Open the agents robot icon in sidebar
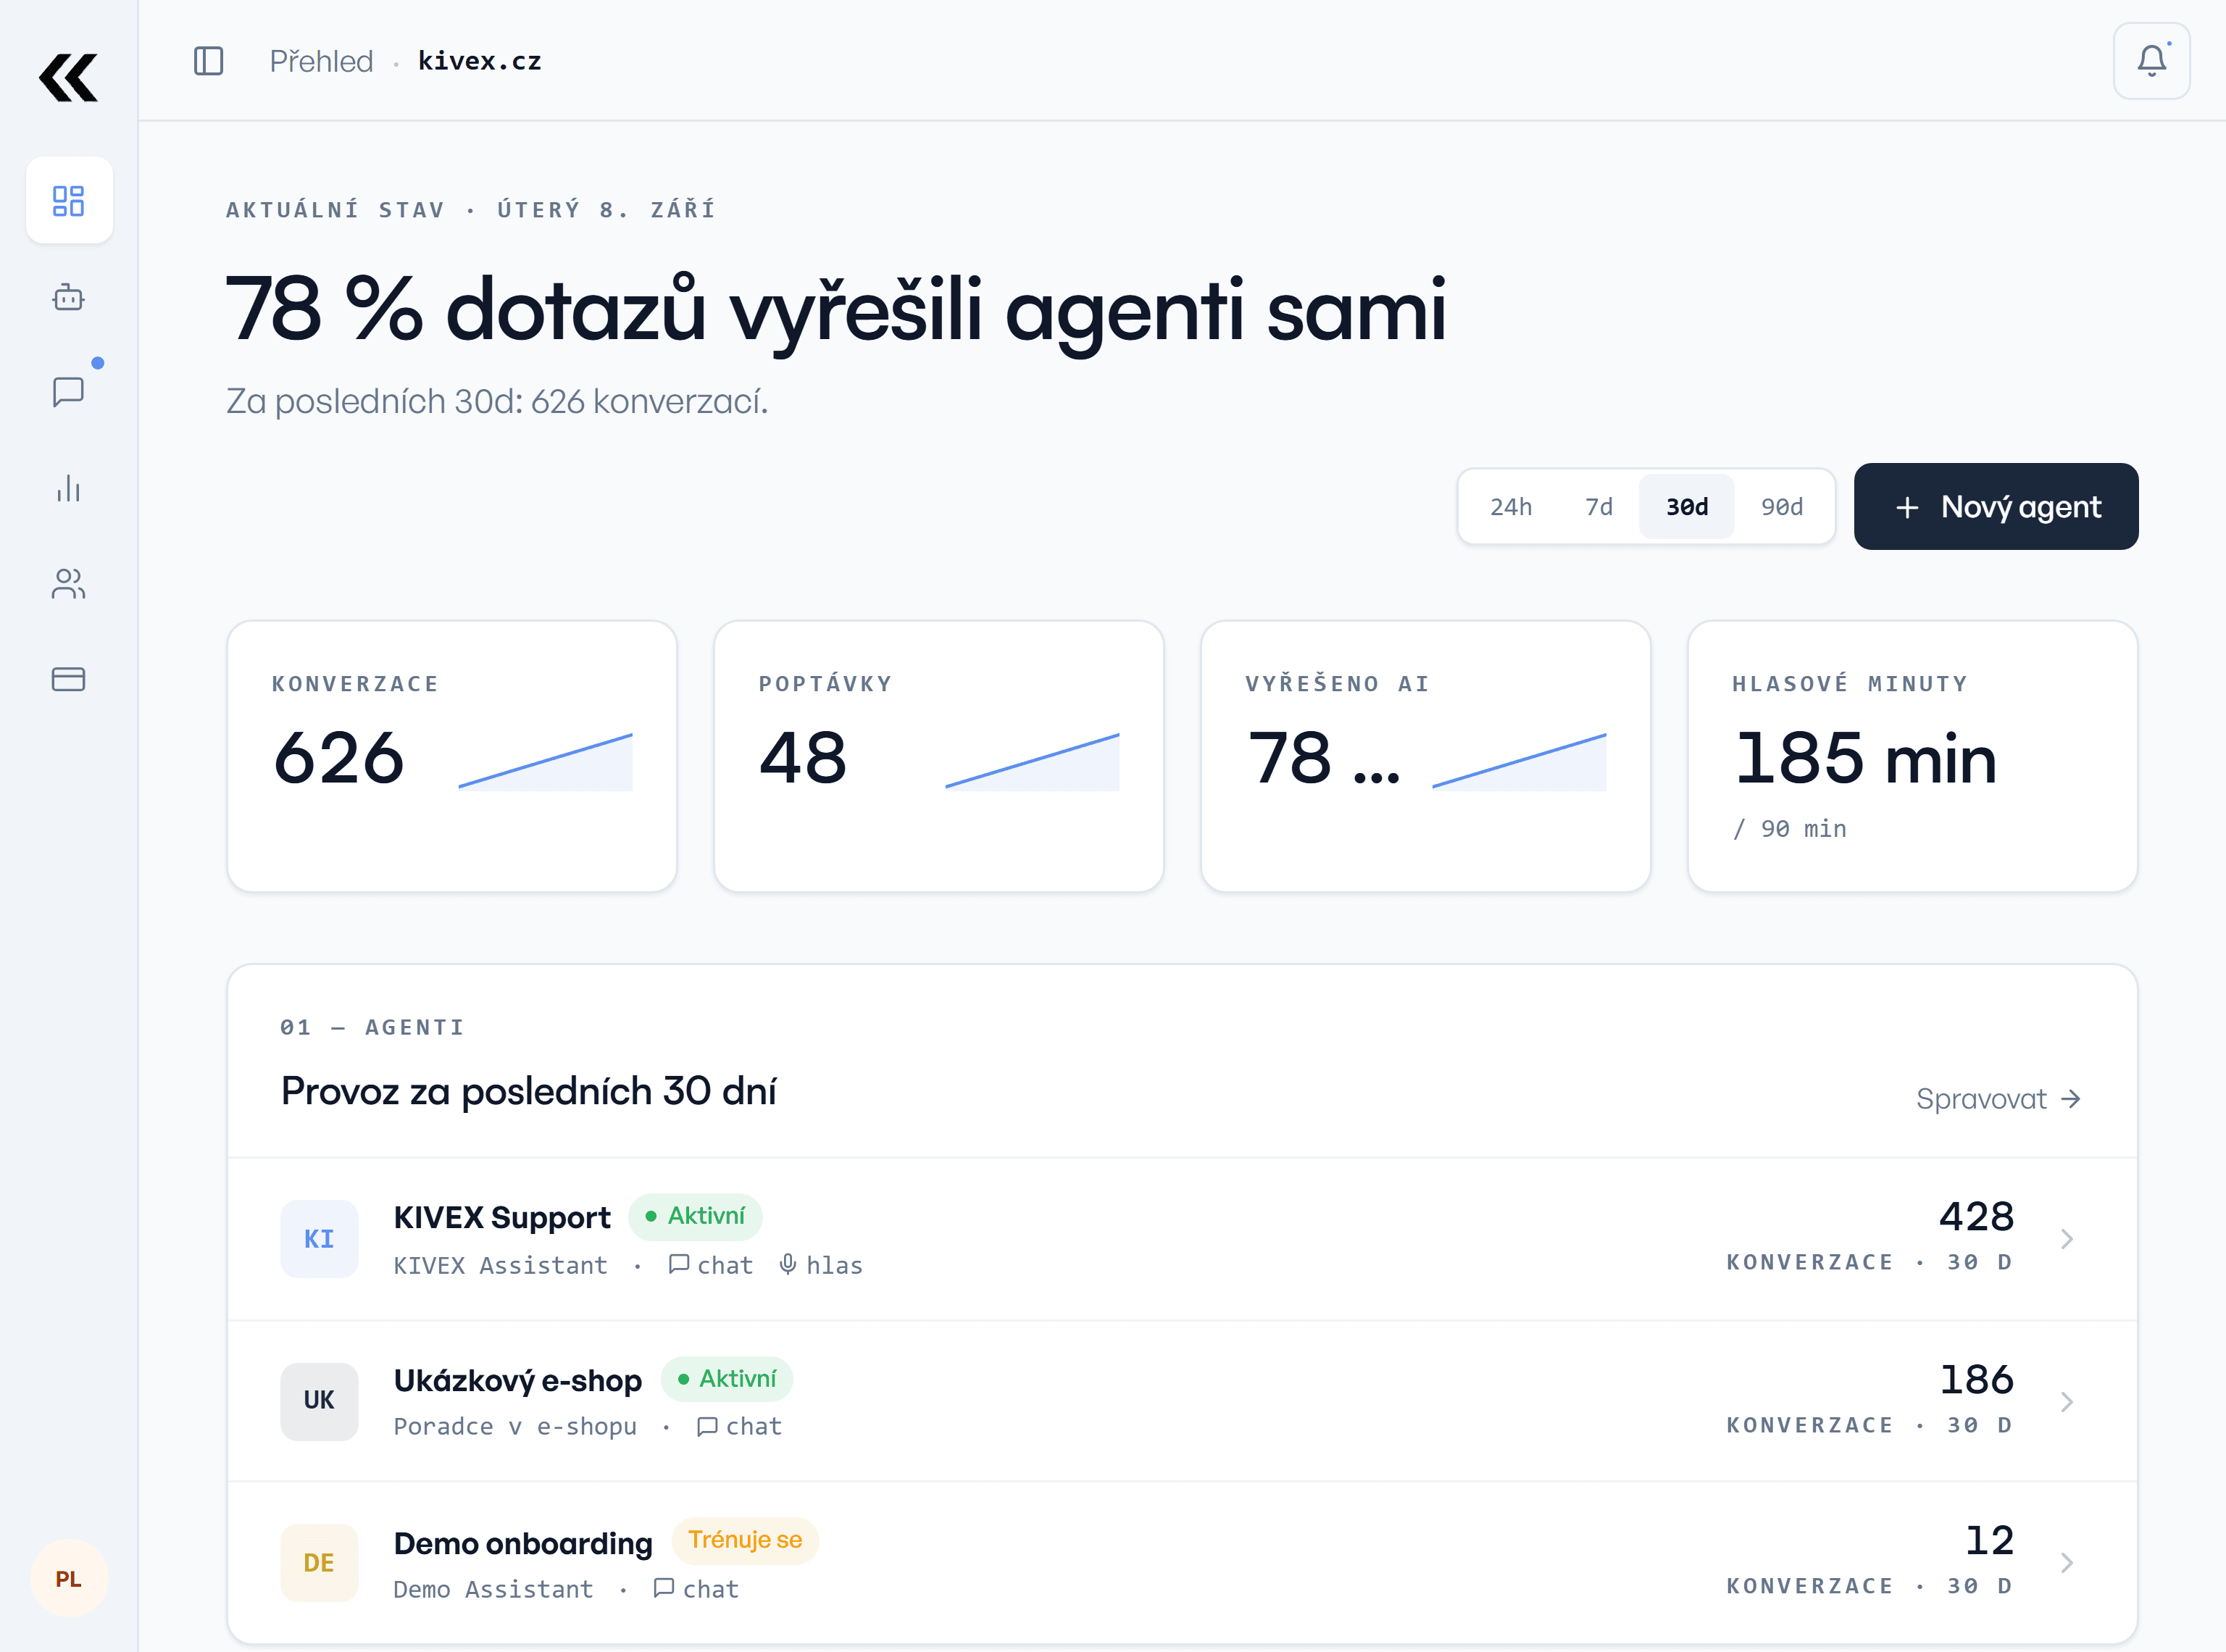2226x1652 pixels. (x=68, y=297)
